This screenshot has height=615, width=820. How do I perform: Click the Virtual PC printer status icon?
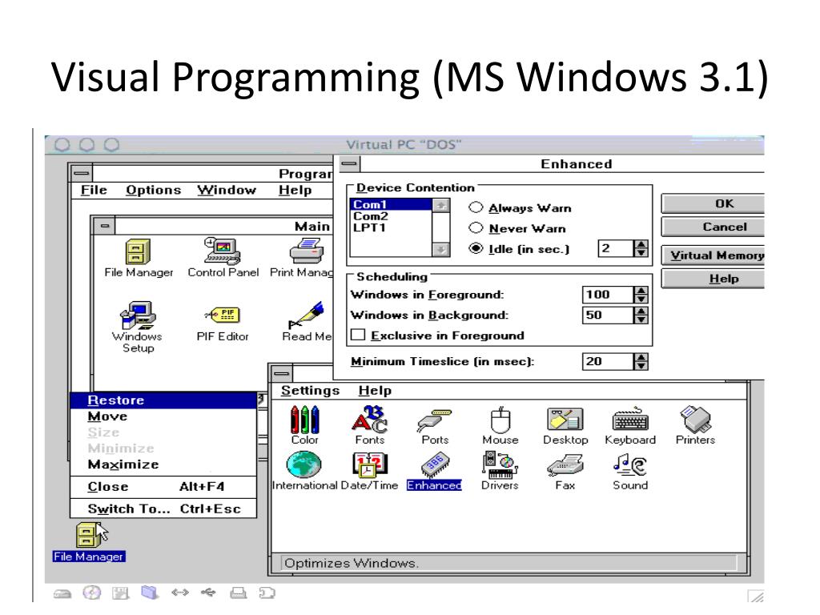click(x=239, y=593)
